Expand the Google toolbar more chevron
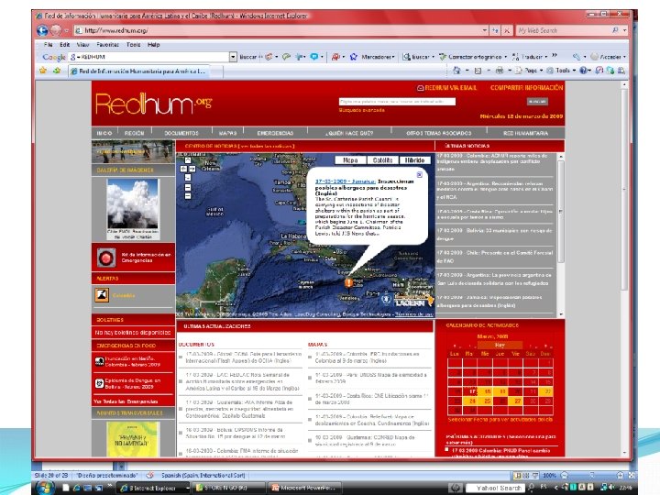Screen dimensions: 660x495 (555, 56)
